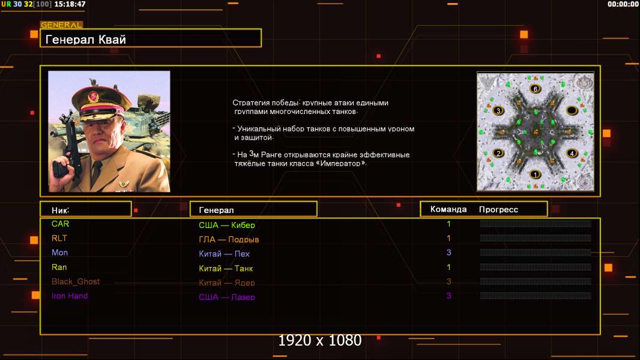Image resolution: width=640 pixels, height=360 pixels.
Task: Click start position 1 on the minimap
Action: 536,175
